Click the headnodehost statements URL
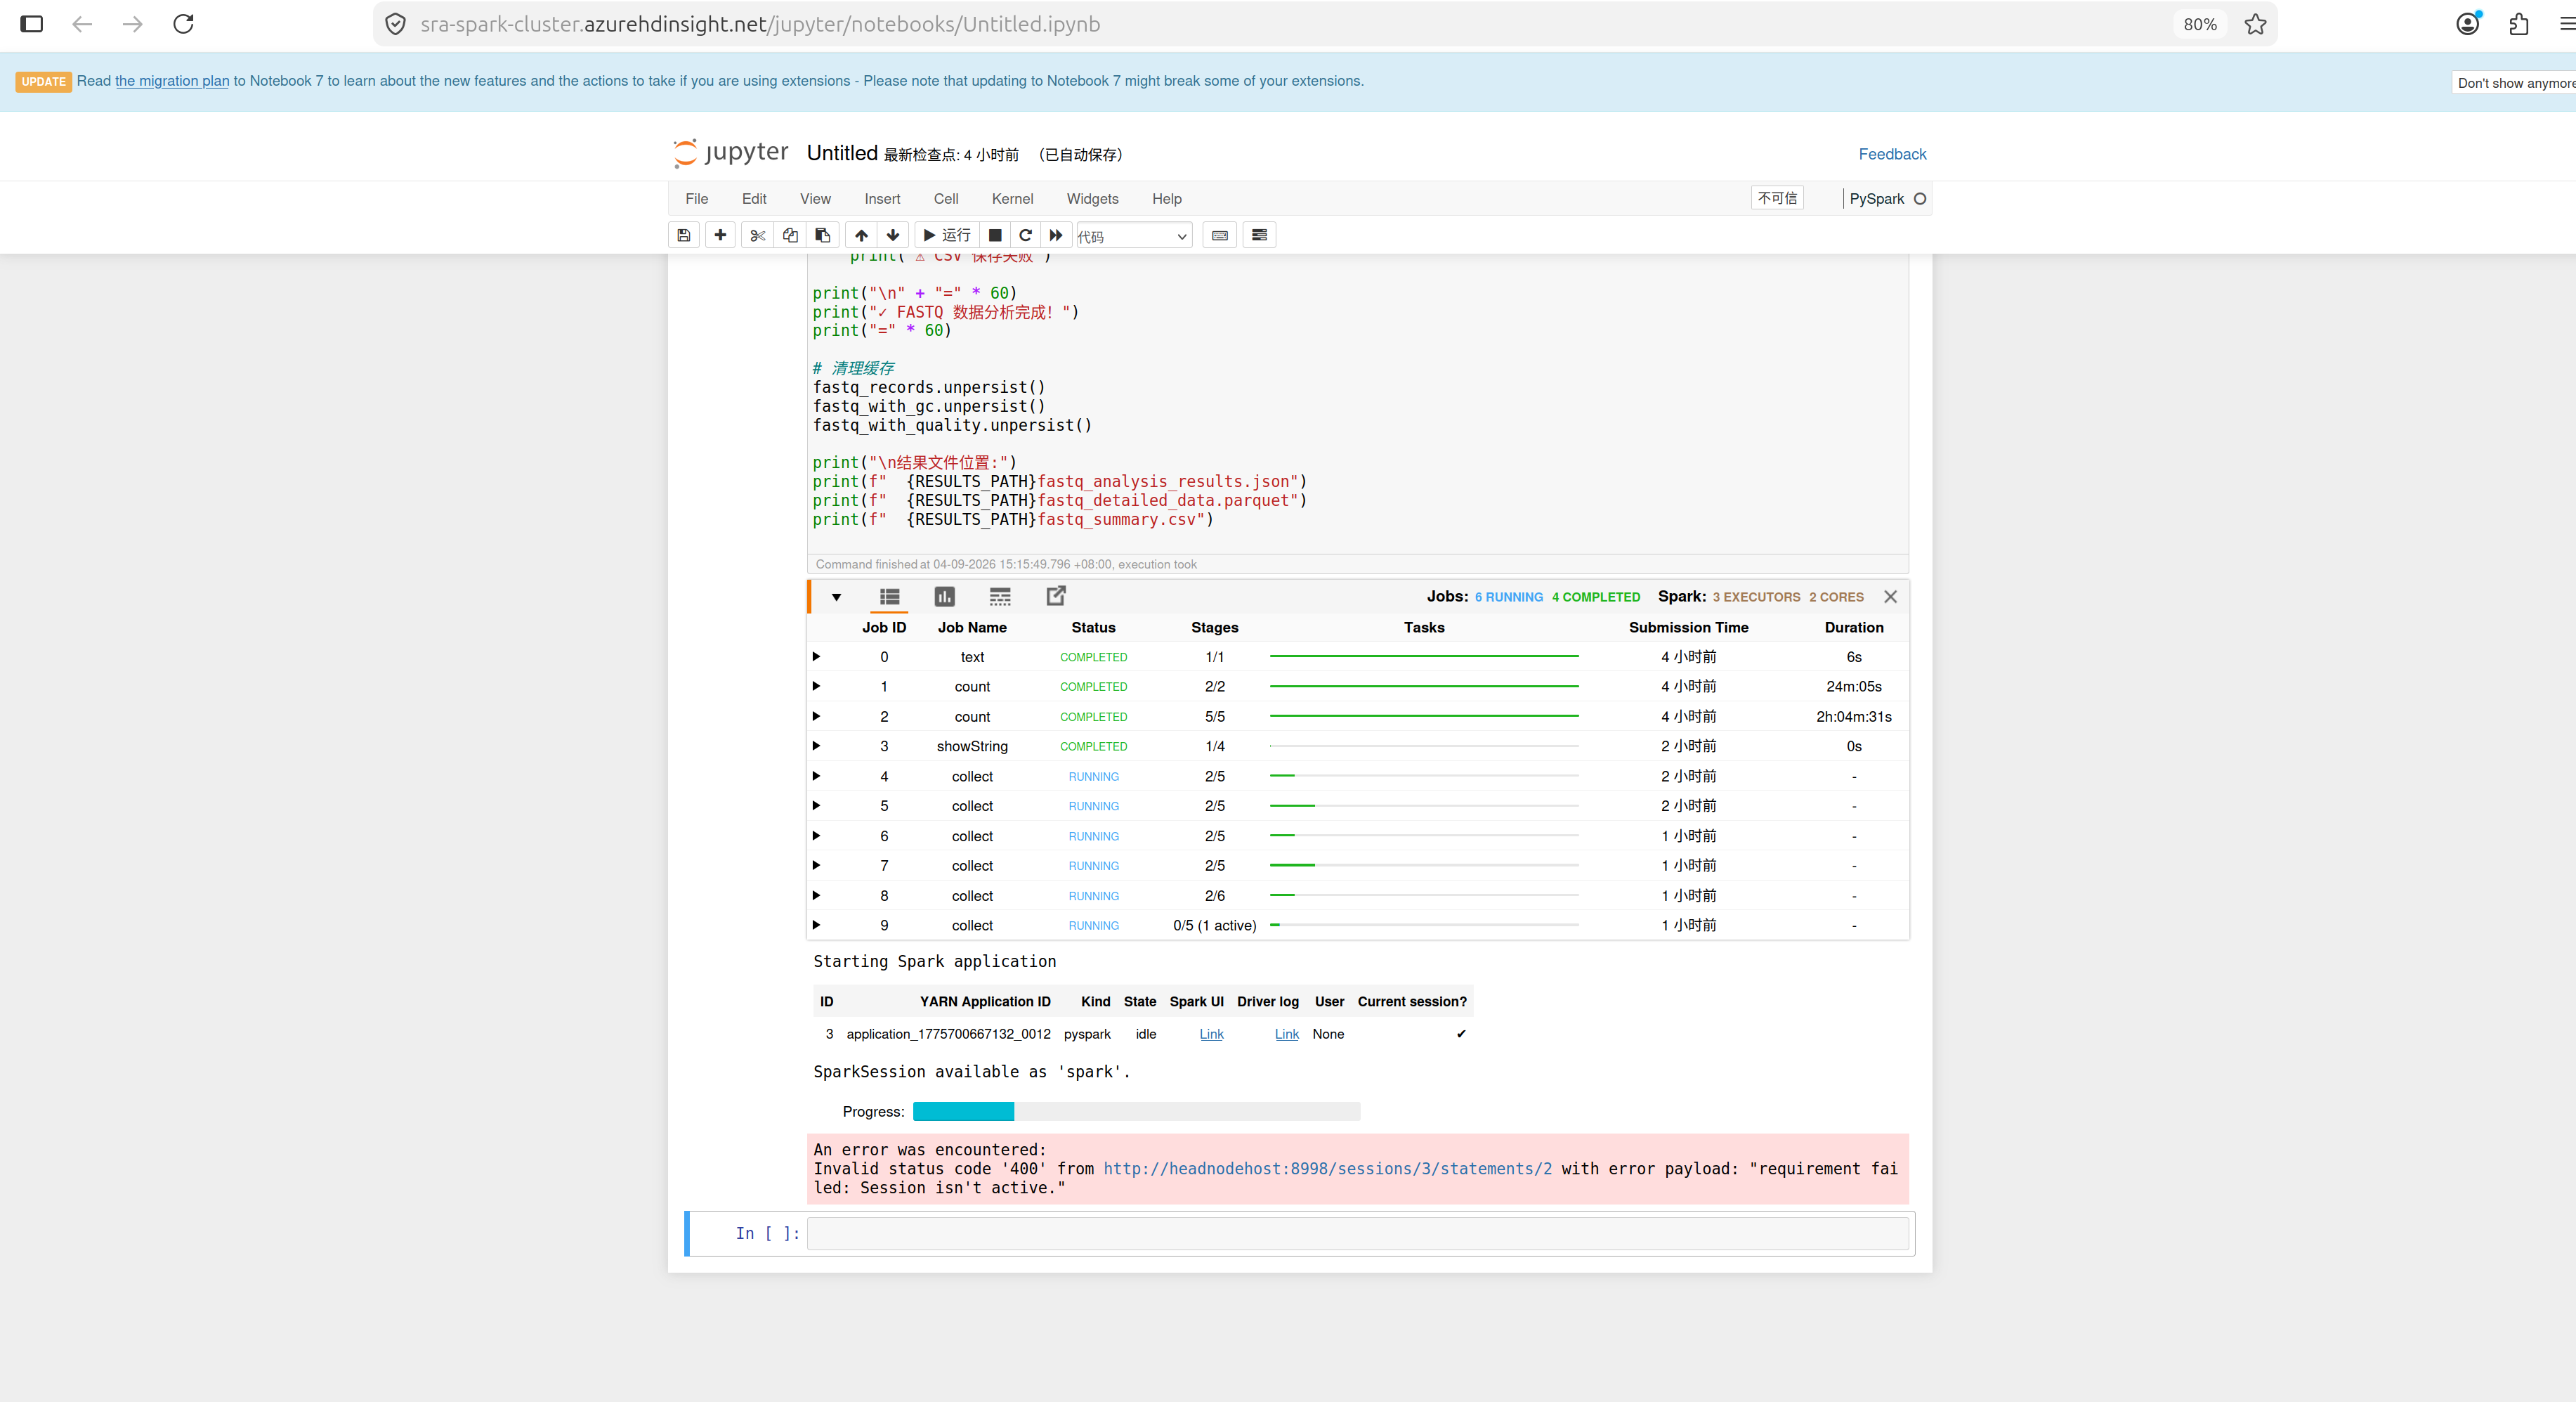Screen dimensions: 2576x1402 pos(1327,1169)
